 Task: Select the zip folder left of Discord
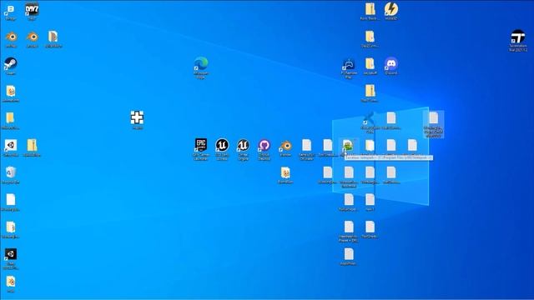coord(370,64)
